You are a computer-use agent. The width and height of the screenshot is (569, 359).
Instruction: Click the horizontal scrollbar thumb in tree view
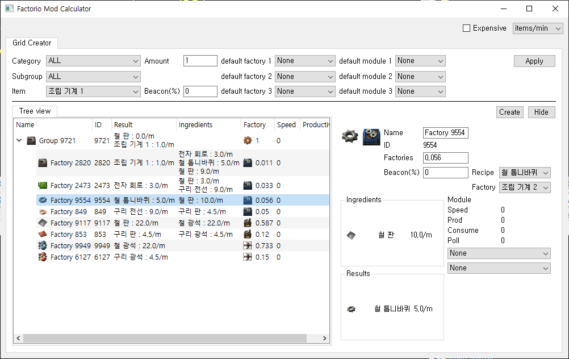165,339
